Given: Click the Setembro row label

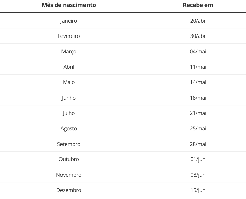Looking at the screenshot, I should [x=69, y=144].
